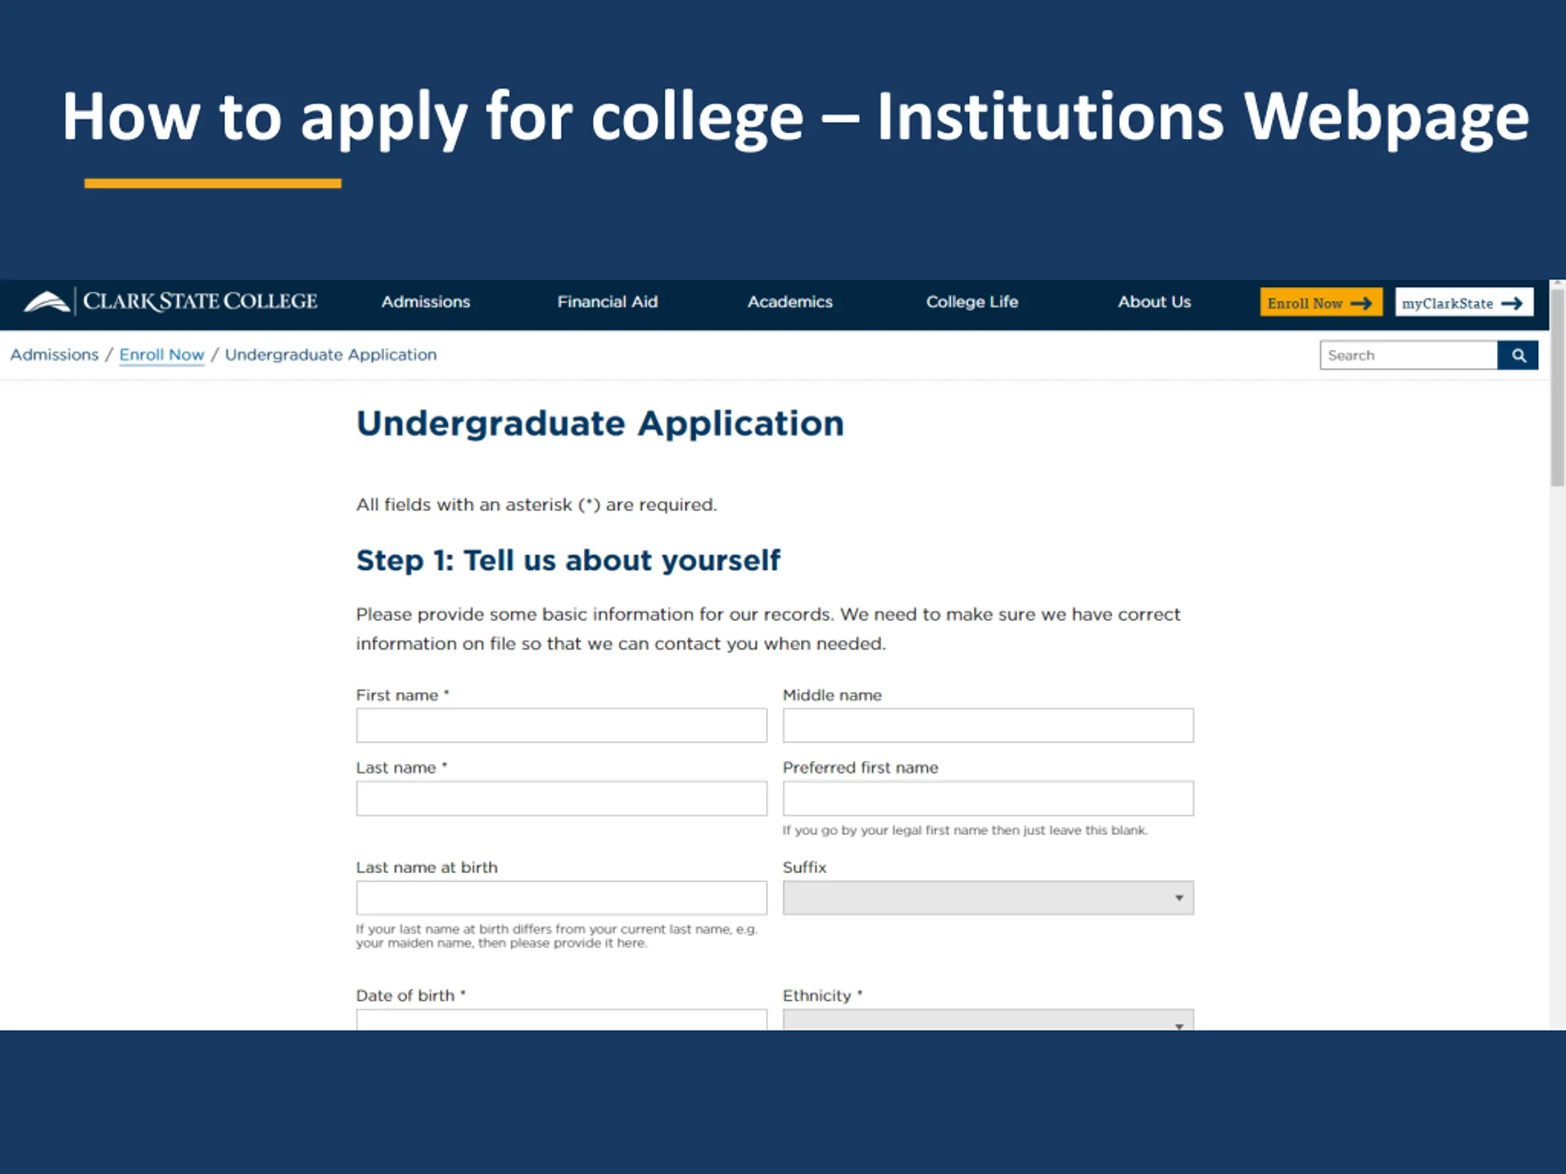
Task: Select the Academics menu item
Action: click(790, 302)
